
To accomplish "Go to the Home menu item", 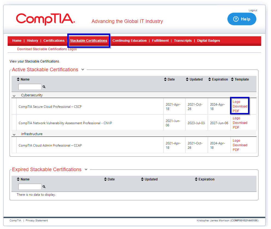I will pos(17,41).
